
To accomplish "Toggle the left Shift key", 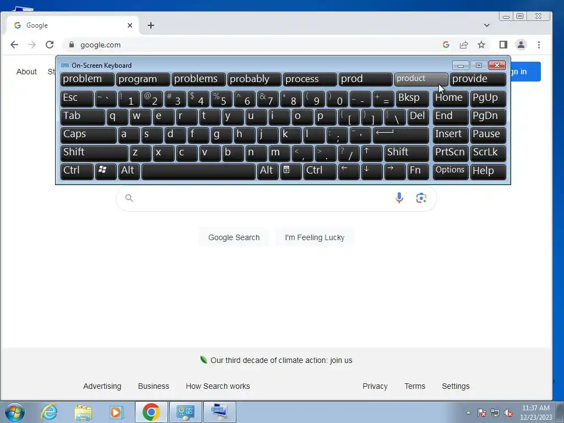I will tap(94, 153).
